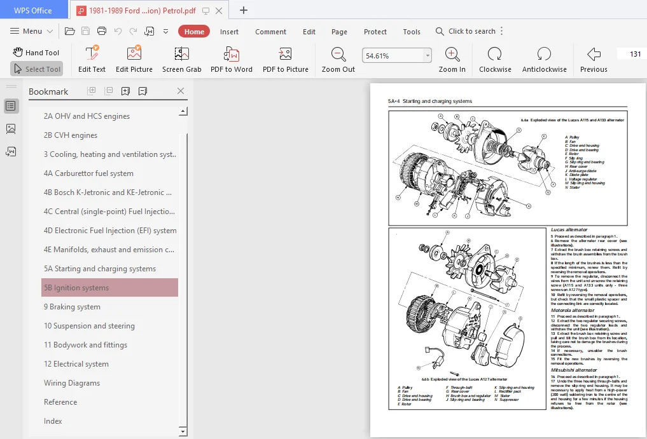Close the Bookmark panel
This screenshot has width=647, height=439.
click(180, 91)
